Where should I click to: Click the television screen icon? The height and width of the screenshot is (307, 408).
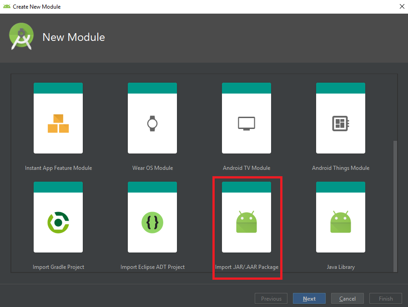(x=247, y=124)
